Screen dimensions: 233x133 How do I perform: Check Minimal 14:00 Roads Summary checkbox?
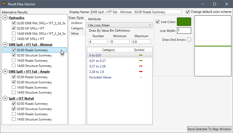pos(13,60)
